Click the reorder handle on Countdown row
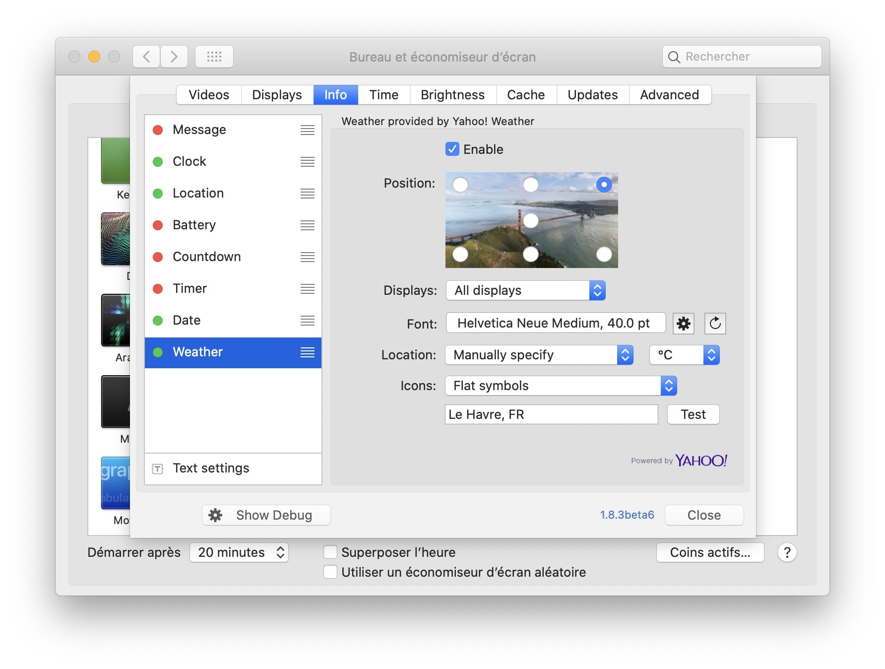The height and width of the screenshot is (669, 885). (308, 257)
